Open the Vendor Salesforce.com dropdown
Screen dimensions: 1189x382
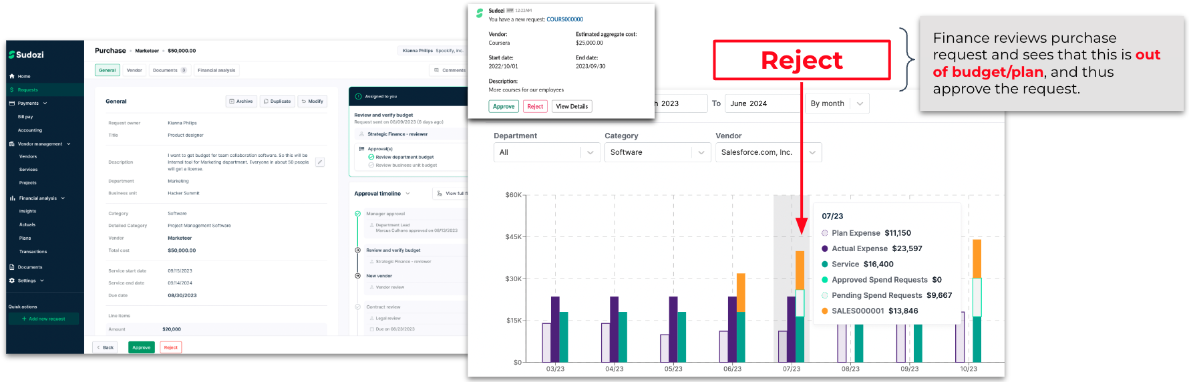(768, 152)
